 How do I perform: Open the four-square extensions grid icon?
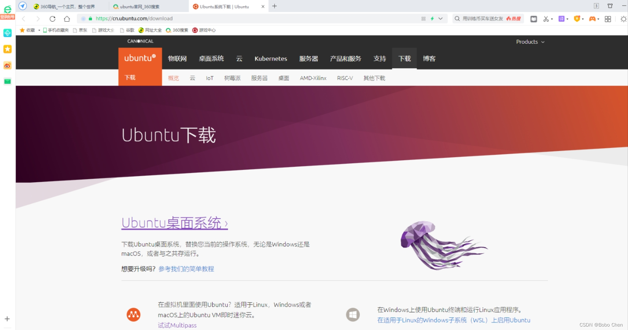(x=608, y=19)
